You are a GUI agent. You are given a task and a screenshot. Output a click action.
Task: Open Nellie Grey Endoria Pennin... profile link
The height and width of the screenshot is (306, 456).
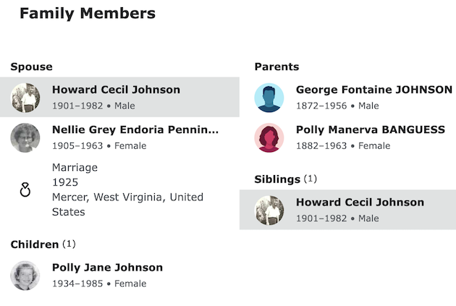point(135,129)
